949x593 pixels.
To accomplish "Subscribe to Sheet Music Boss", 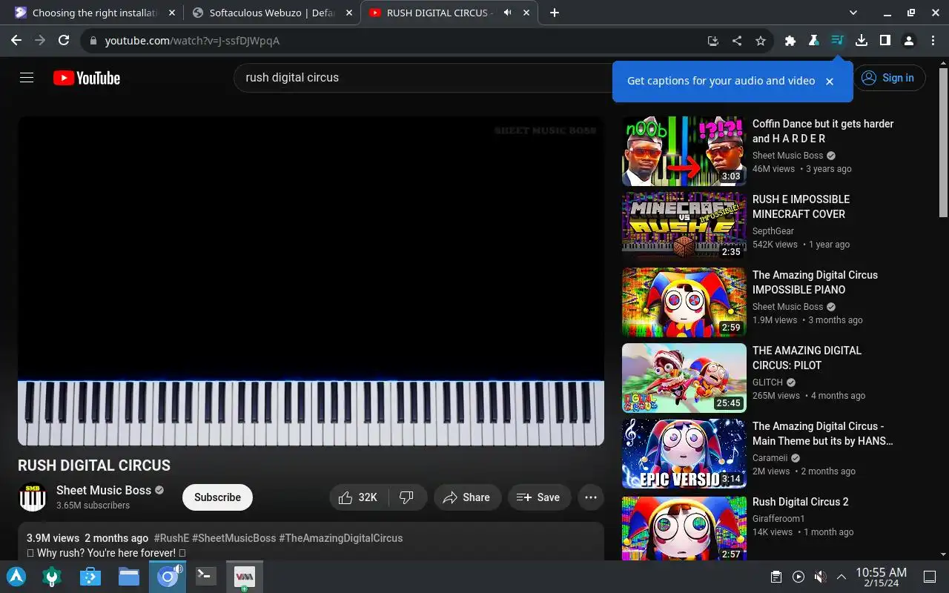I will click(217, 497).
